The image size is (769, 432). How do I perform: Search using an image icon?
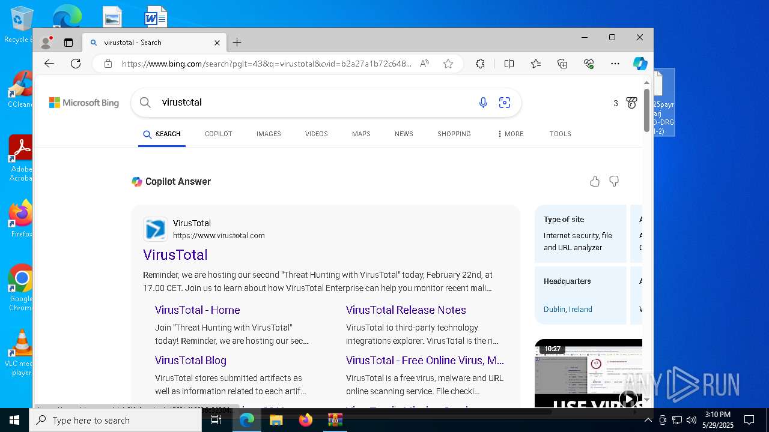click(505, 103)
